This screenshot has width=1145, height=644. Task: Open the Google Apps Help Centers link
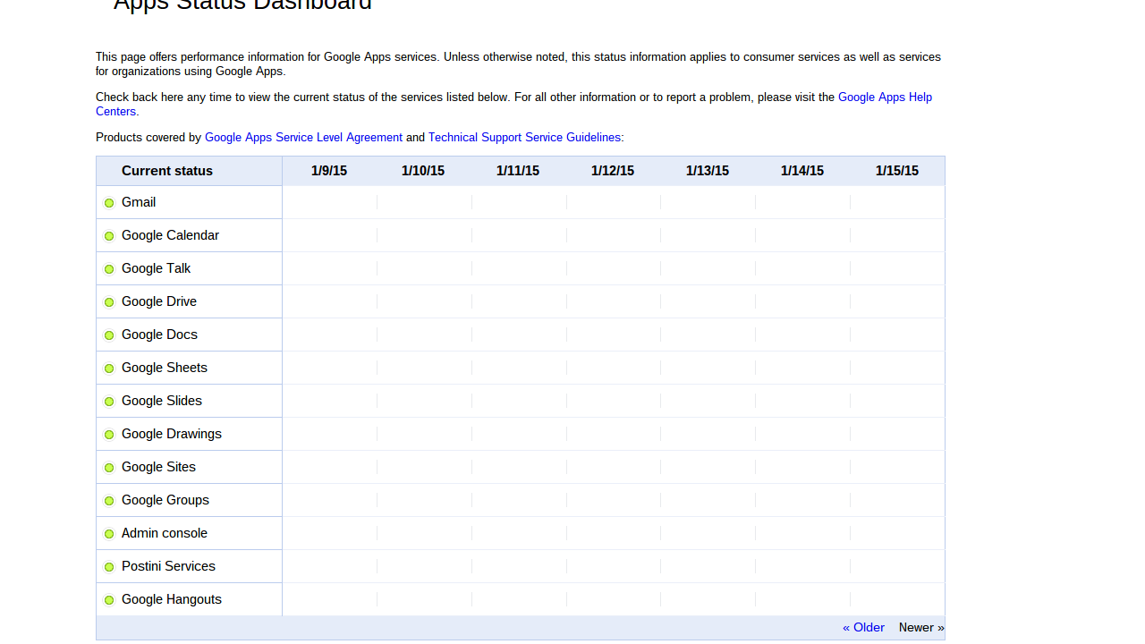(885, 97)
